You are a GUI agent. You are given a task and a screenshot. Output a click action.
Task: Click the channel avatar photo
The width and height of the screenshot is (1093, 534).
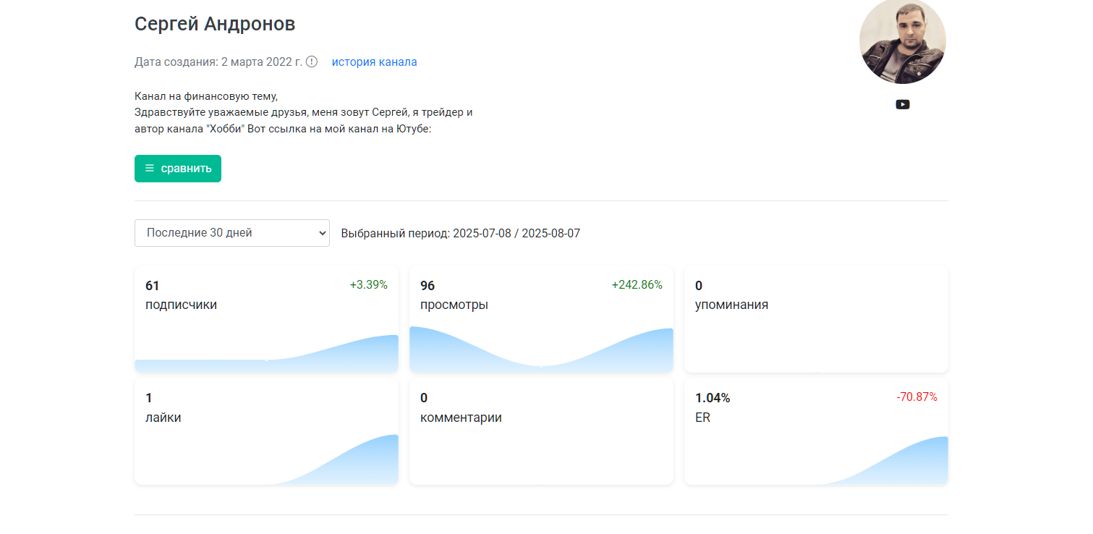click(902, 41)
